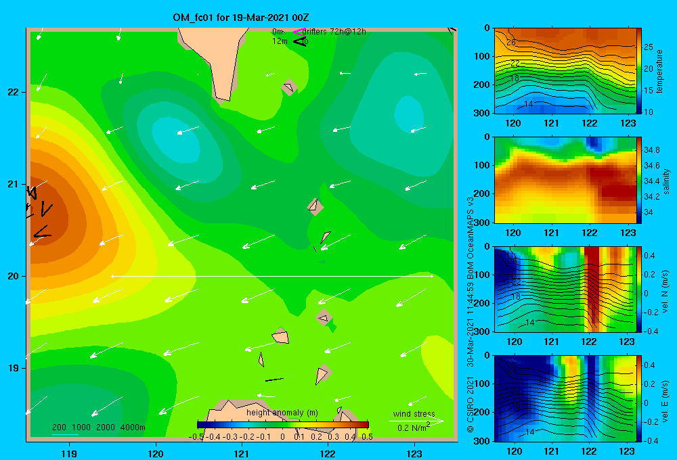Click the "temperature" vertical axis label
677x460 pixels.
coord(659,71)
